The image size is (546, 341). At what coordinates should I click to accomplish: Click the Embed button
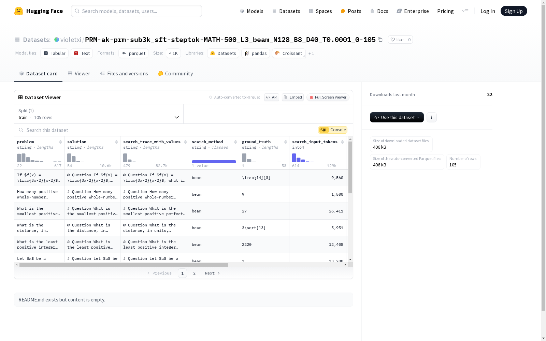click(x=293, y=97)
